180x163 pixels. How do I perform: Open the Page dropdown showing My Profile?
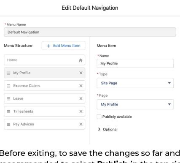tap(135, 104)
